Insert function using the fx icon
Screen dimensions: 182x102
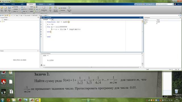37,7
